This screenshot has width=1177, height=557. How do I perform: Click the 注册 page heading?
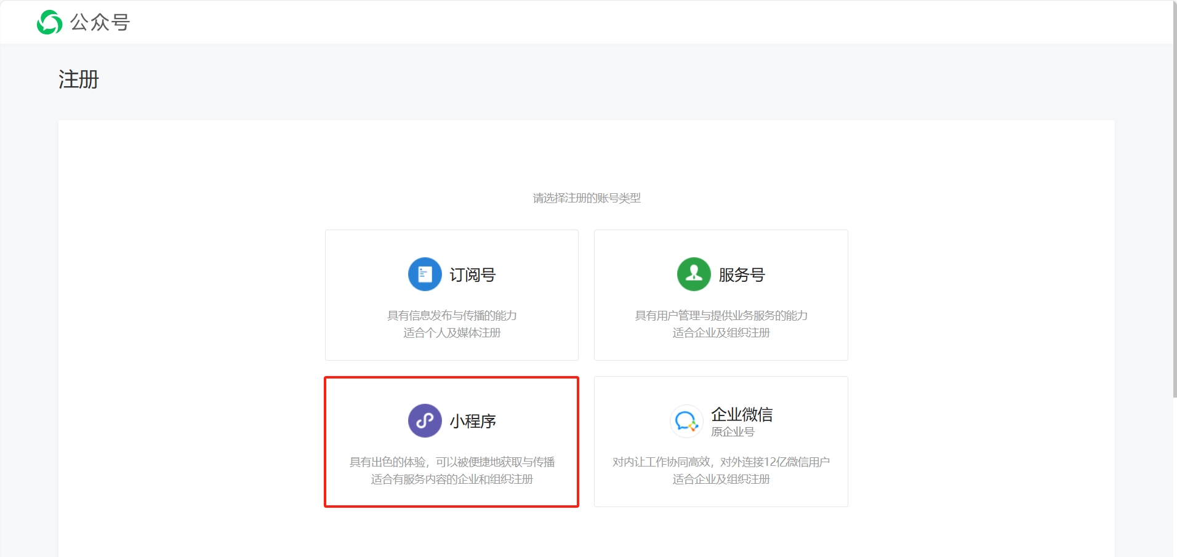[79, 79]
